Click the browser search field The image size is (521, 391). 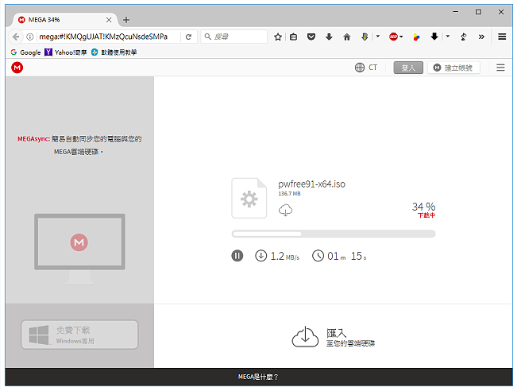coord(234,37)
